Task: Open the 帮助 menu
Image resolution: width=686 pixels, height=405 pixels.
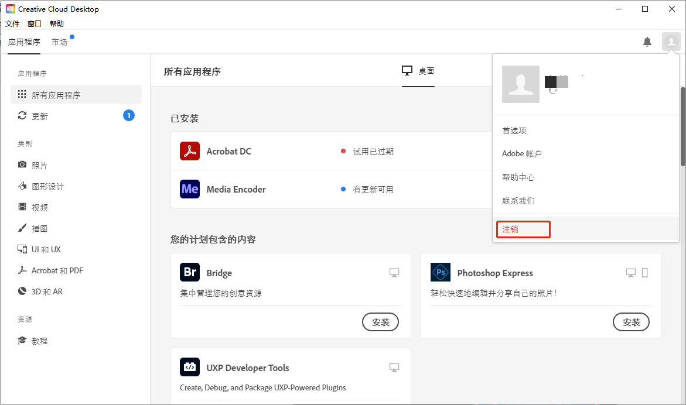Action: tap(57, 23)
